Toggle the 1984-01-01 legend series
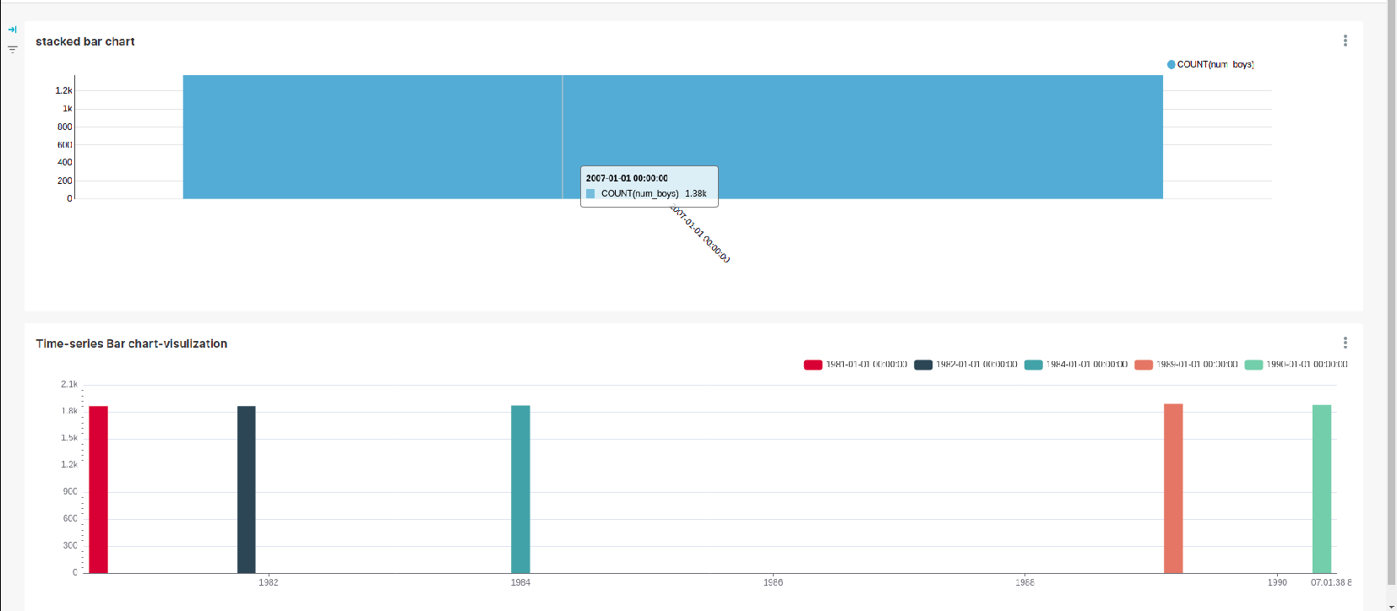The height and width of the screenshot is (611, 1397). coord(1076,365)
